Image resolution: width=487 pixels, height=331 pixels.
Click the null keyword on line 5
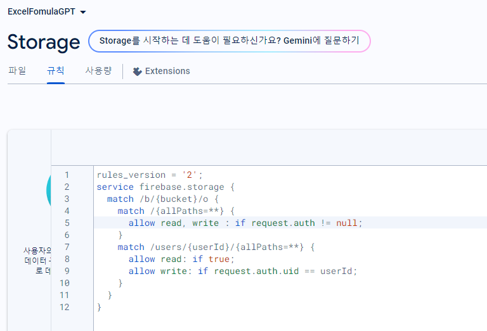coord(347,223)
